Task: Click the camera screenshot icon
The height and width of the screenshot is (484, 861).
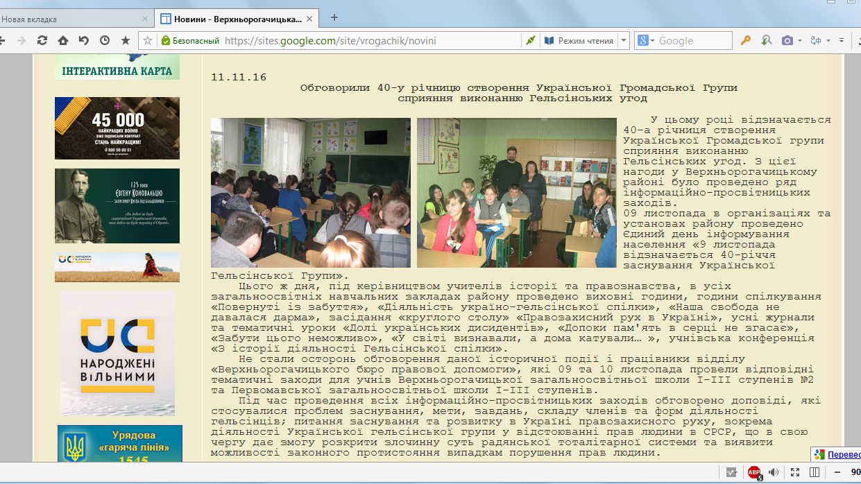Action: click(787, 41)
